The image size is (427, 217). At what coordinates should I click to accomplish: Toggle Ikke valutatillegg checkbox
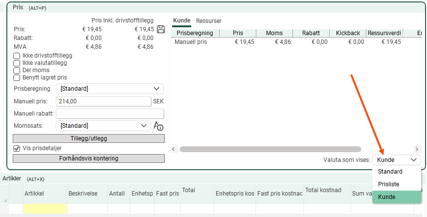(17, 63)
